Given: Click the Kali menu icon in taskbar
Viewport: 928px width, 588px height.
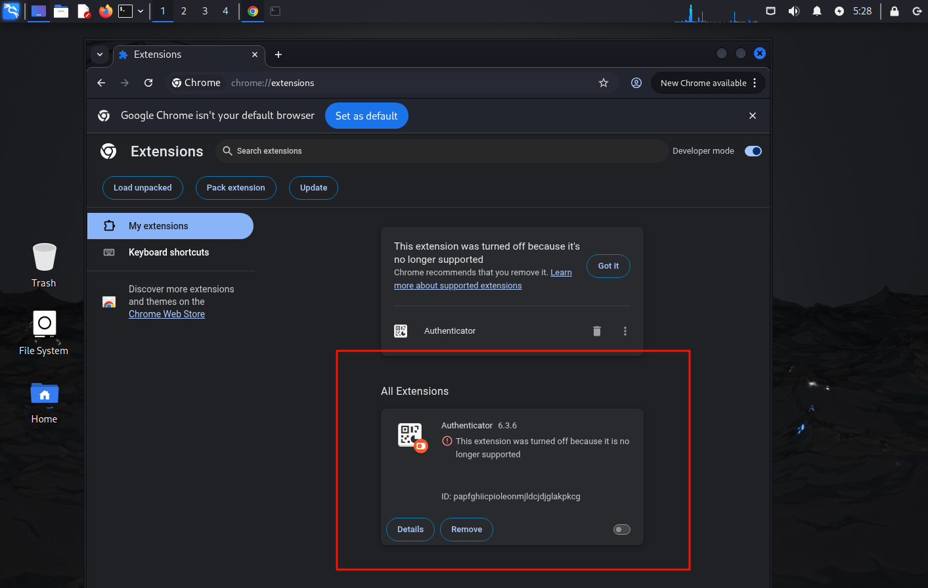Looking at the screenshot, I should (x=11, y=11).
